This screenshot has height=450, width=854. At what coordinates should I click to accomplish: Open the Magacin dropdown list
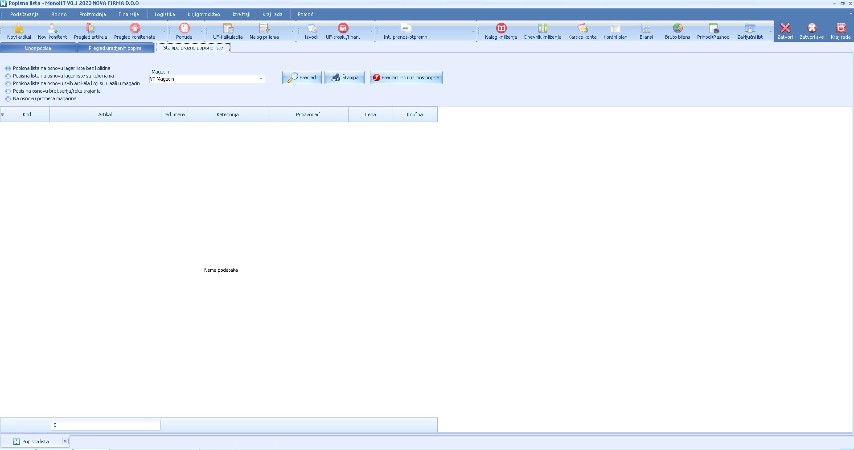point(261,79)
